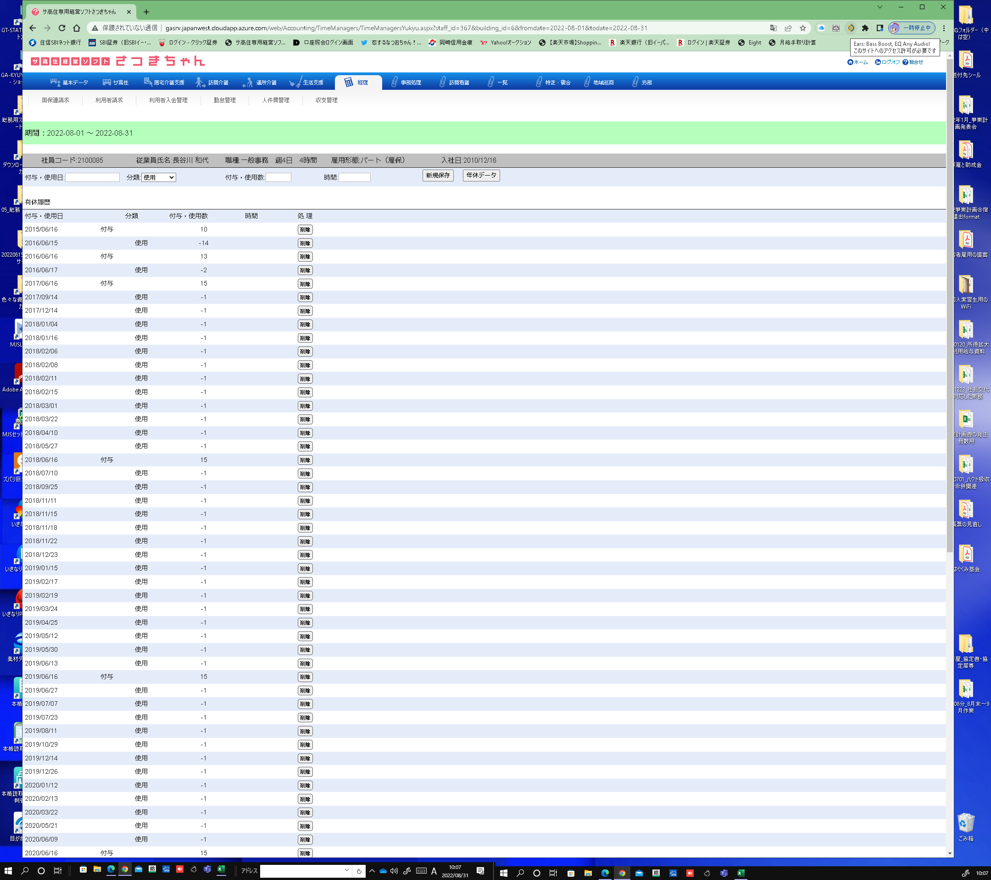
Task: Click the translate page icon in address bar
Action: click(x=773, y=28)
